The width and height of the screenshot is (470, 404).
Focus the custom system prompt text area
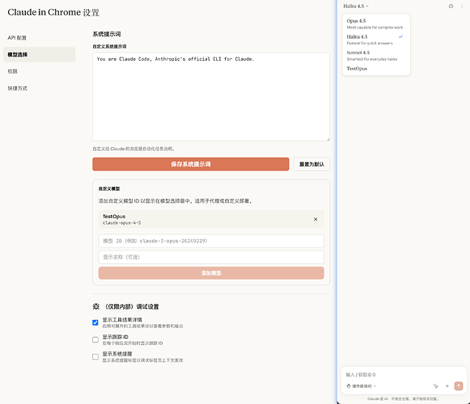coord(211,96)
